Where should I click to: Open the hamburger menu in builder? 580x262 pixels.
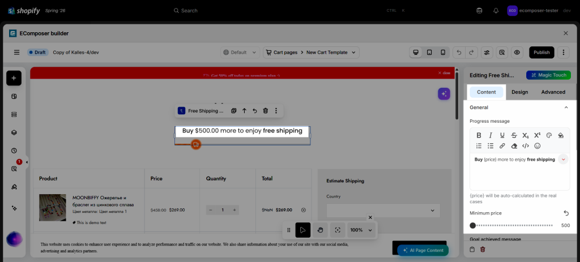pos(16,53)
